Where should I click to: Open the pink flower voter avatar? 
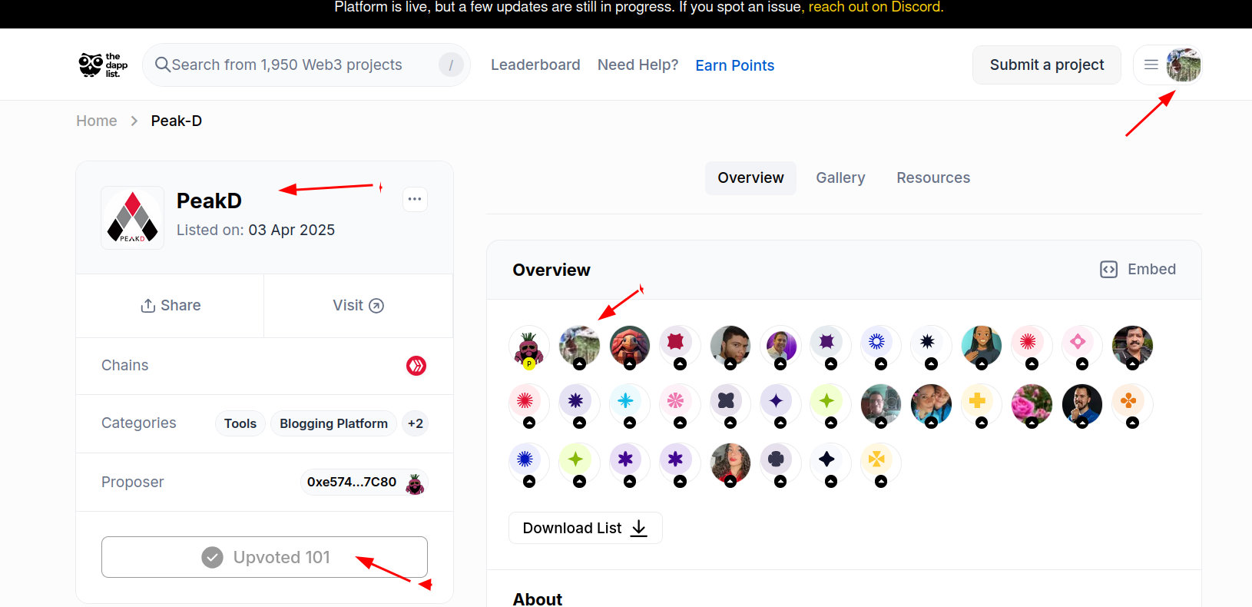point(680,405)
